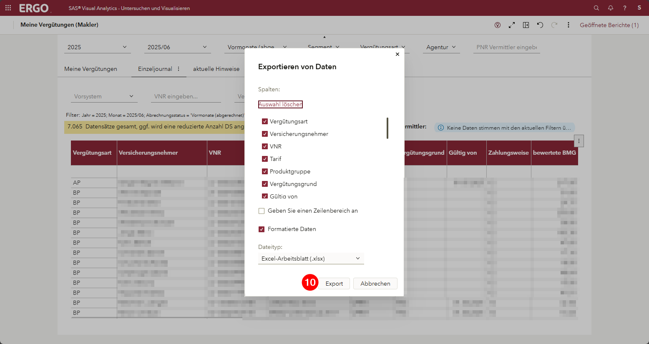Uncheck the Produktgruppe column checkbox
649x344 pixels.
pyautogui.click(x=265, y=171)
